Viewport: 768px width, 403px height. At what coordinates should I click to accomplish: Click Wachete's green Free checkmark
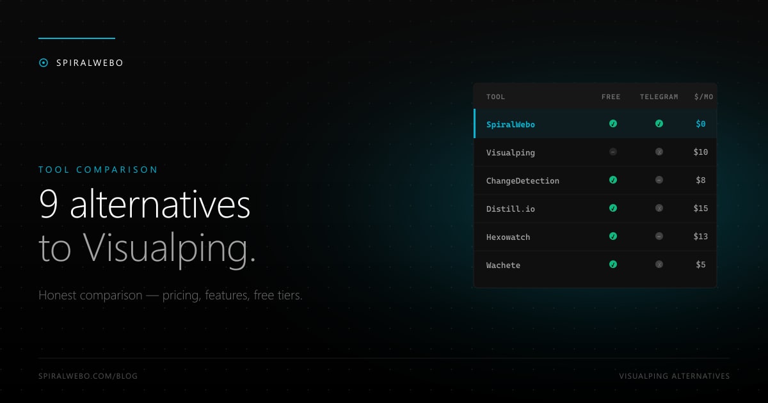[x=613, y=265]
